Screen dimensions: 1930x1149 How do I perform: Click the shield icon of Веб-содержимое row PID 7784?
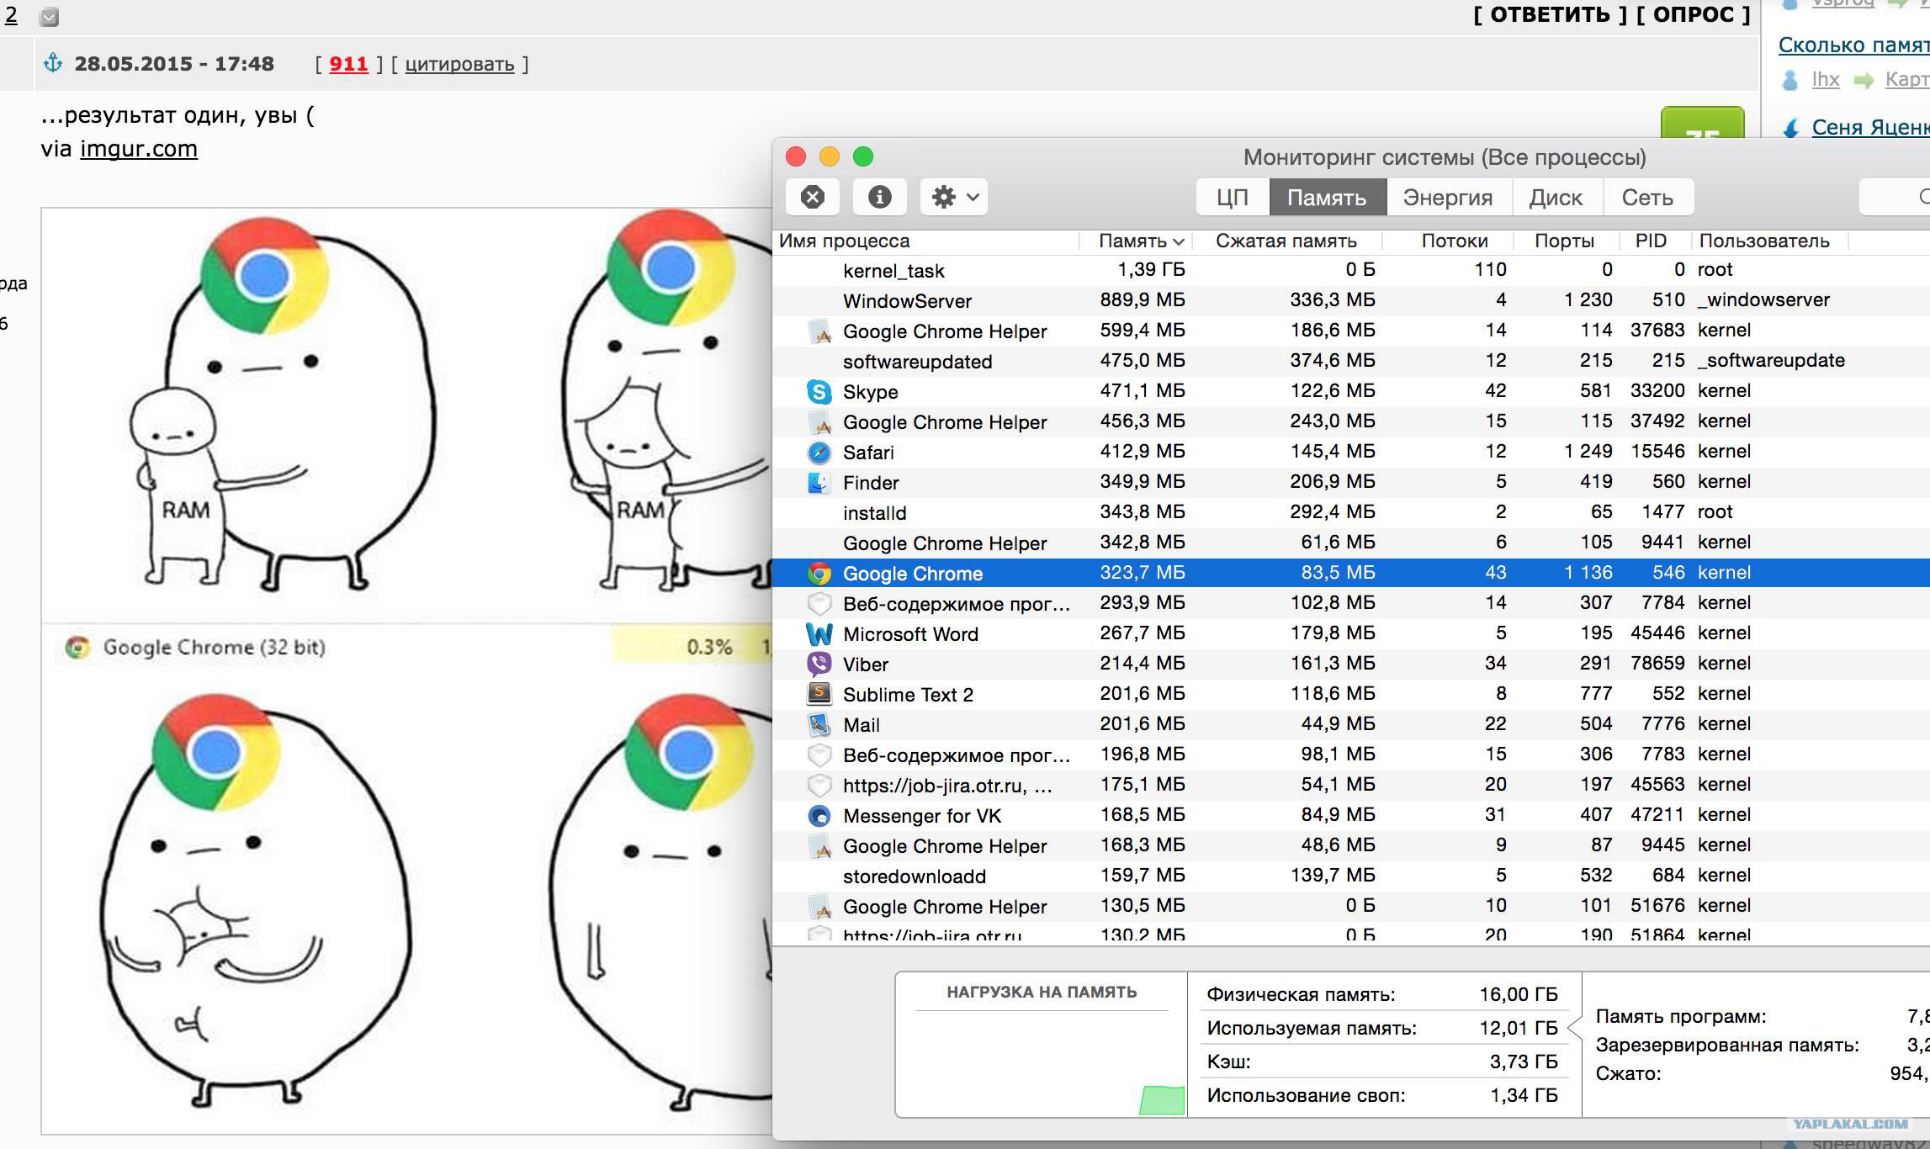(819, 603)
